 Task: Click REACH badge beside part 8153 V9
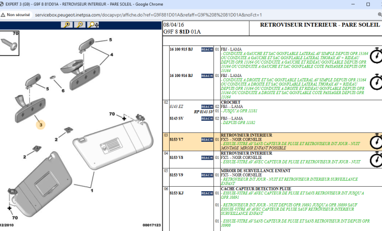point(207,175)
